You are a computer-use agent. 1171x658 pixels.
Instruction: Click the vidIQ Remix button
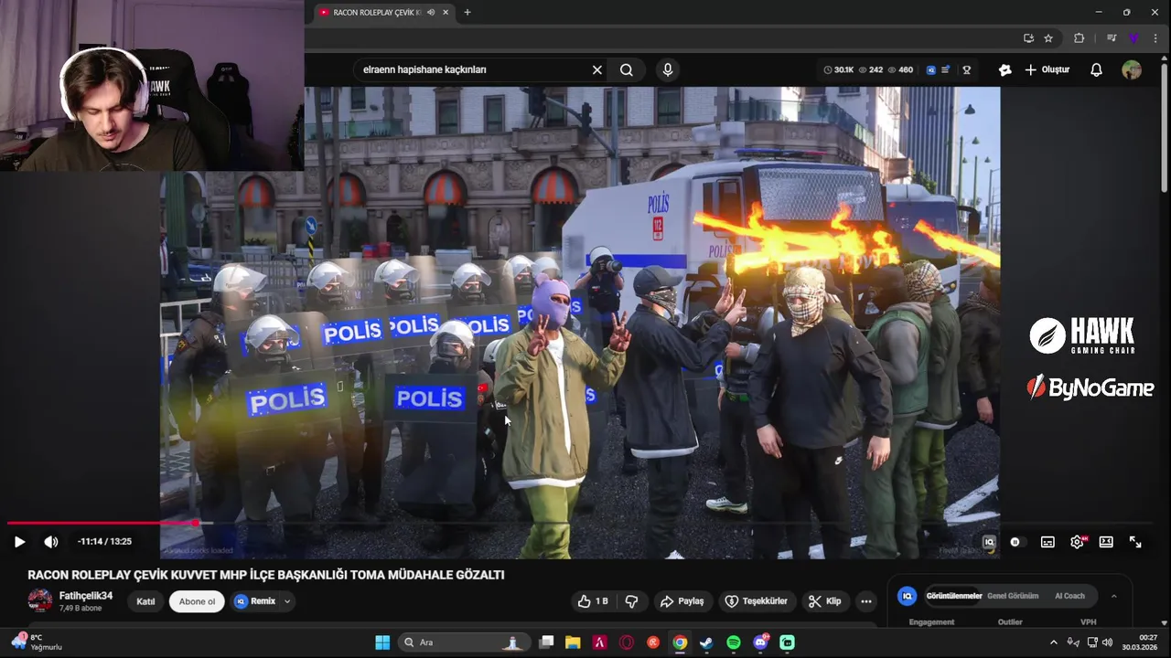255,601
